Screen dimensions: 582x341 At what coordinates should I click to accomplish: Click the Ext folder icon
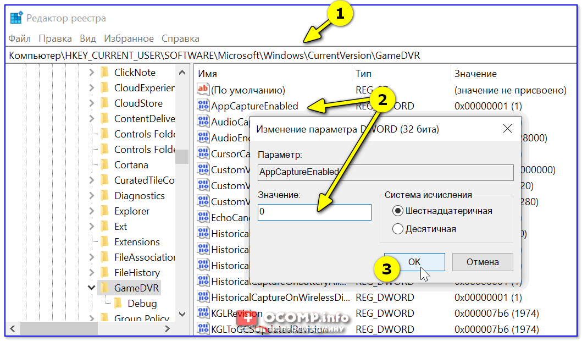104,226
